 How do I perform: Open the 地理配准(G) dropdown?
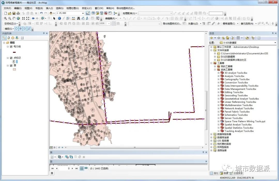(x=130, y=13)
